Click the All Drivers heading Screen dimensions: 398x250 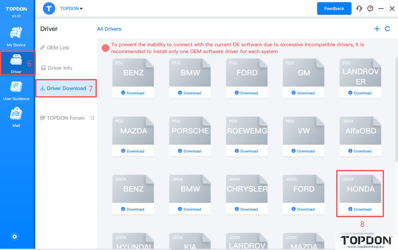coord(109,29)
